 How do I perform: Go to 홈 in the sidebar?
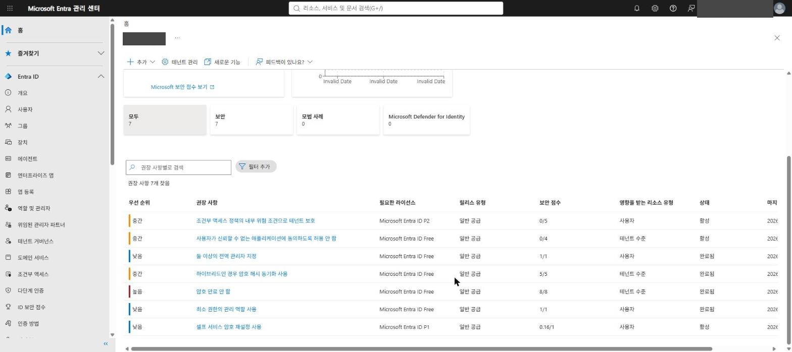55,30
